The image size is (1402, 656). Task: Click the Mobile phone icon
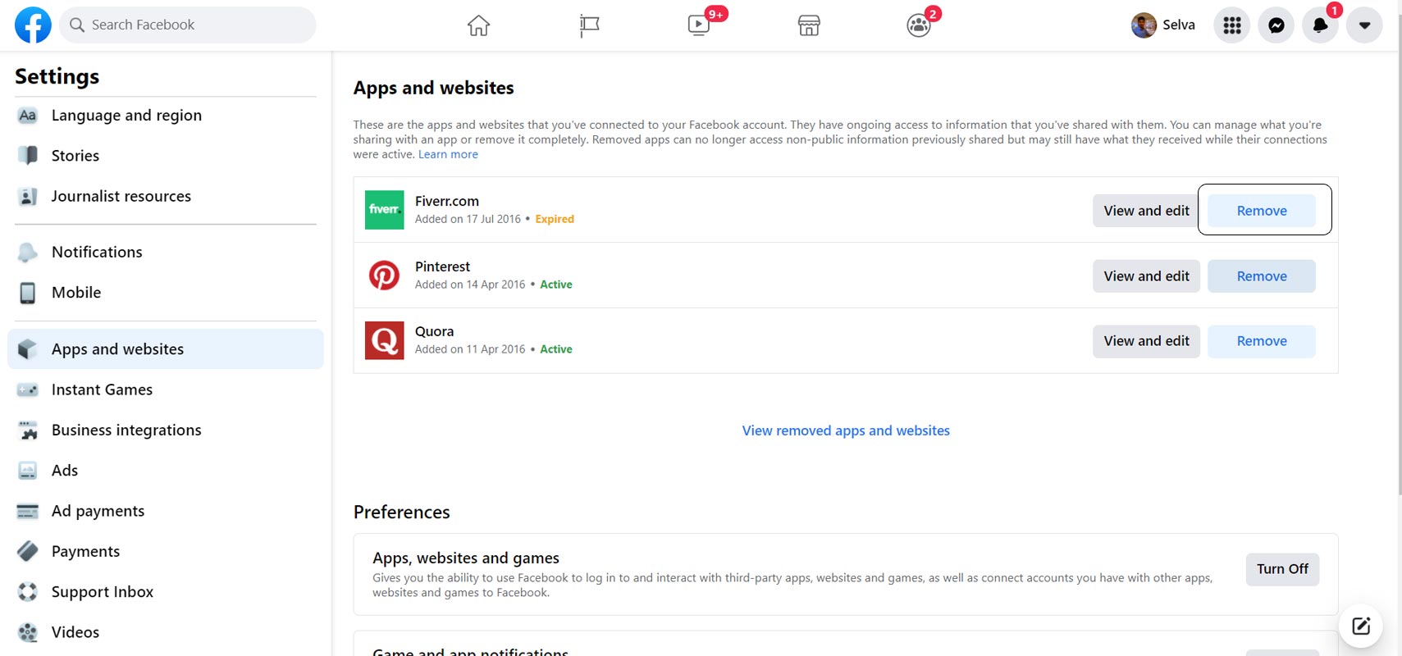click(28, 293)
